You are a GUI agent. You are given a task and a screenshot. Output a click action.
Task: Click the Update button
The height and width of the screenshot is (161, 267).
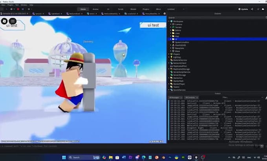[x=243, y=9]
